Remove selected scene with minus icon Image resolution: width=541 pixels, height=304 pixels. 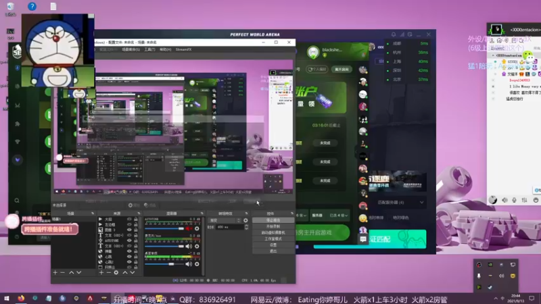point(62,273)
